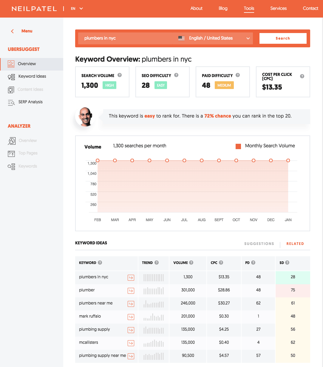Click SD value '75' for plumber
The image size is (323, 367).
(293, 290)
